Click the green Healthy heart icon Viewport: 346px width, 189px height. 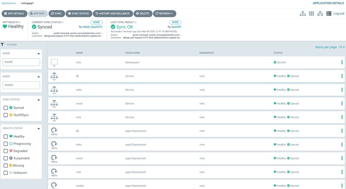pos(5,26)
